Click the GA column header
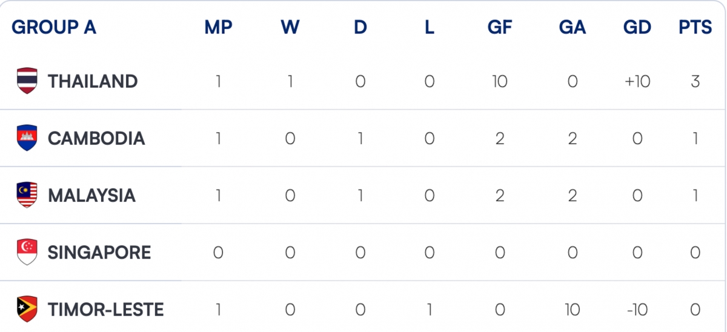727x332 pixels. pos(573,27)
